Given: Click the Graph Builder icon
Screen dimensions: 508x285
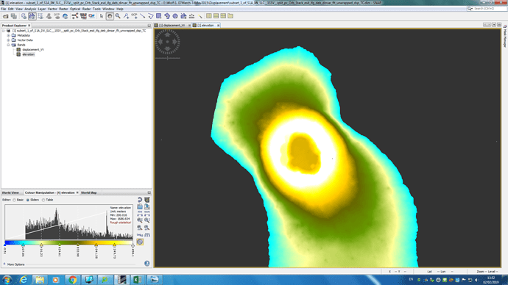Looking at the screenshot, I should [75, 16].
